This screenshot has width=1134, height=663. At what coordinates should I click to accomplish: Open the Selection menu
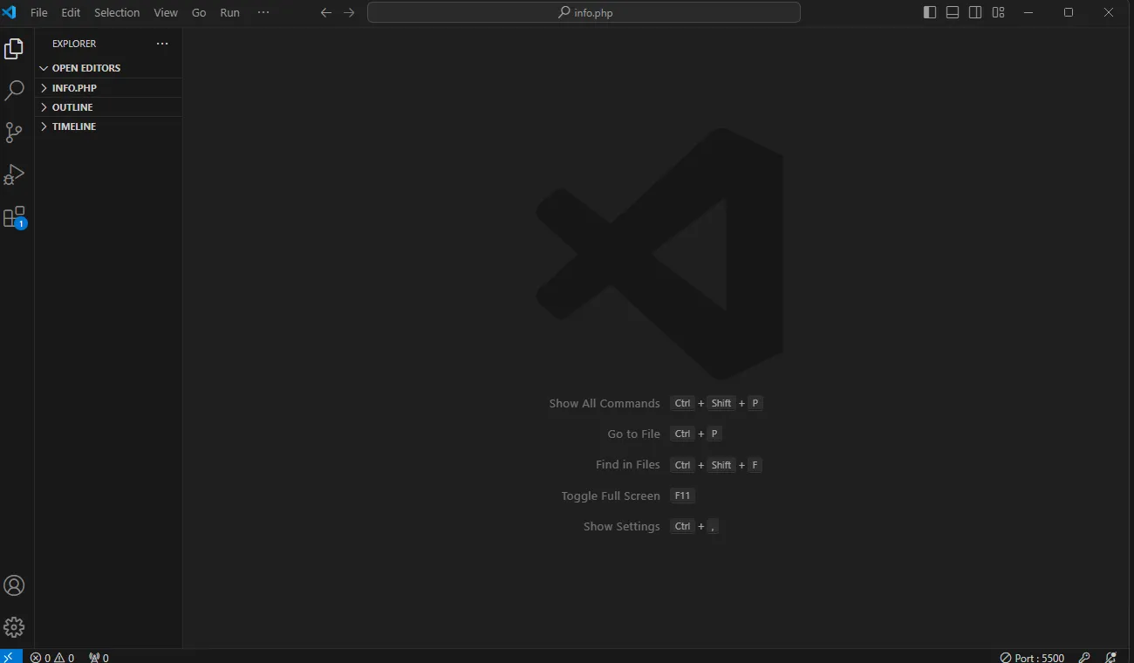pos(117,12)
